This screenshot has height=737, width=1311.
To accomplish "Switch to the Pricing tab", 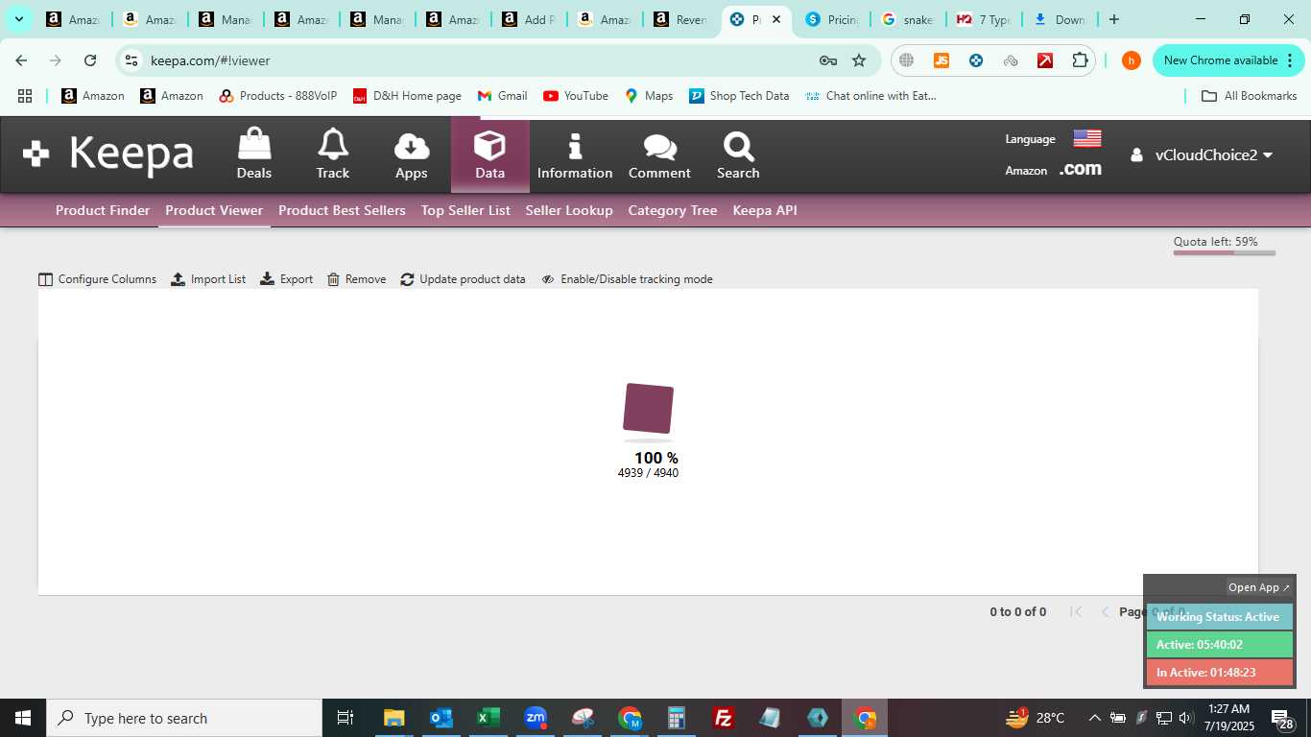I will pos(832,19).
